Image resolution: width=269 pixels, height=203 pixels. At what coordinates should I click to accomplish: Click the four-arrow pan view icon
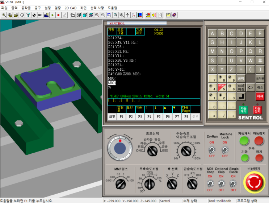point(127,15)
